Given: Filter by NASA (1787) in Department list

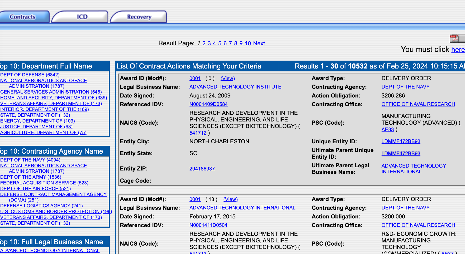Looking at the screenshot, I should (44, 83).
